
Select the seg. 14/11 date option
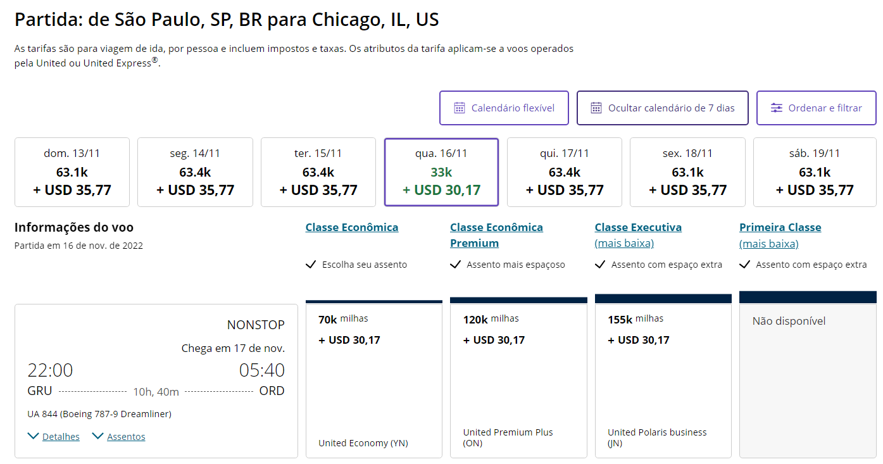[195, 172]
